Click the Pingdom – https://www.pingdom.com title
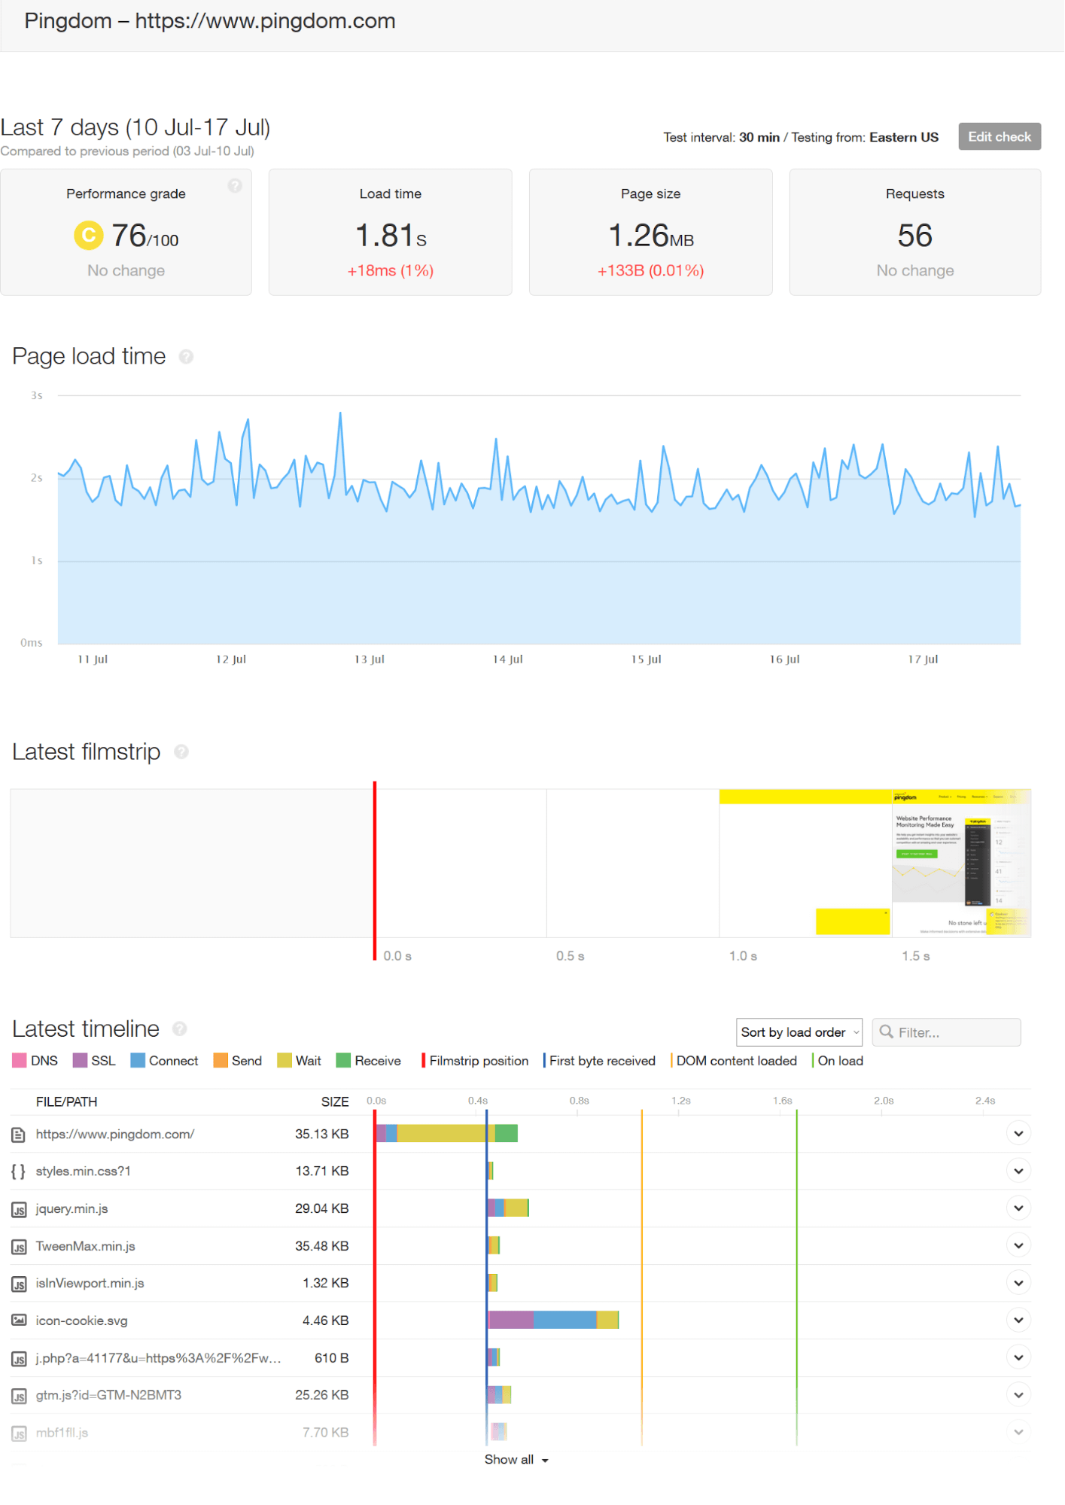The image size is (1065, 1505). (210, 21)
